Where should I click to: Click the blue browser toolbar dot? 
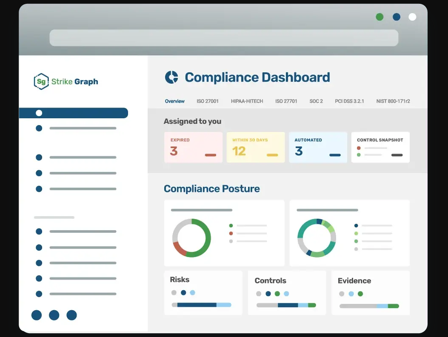(396, 17)
